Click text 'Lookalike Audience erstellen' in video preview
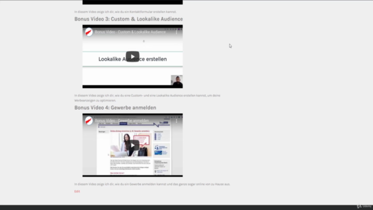373x210 pixels. pyautogui.click(x=132, y=59)
